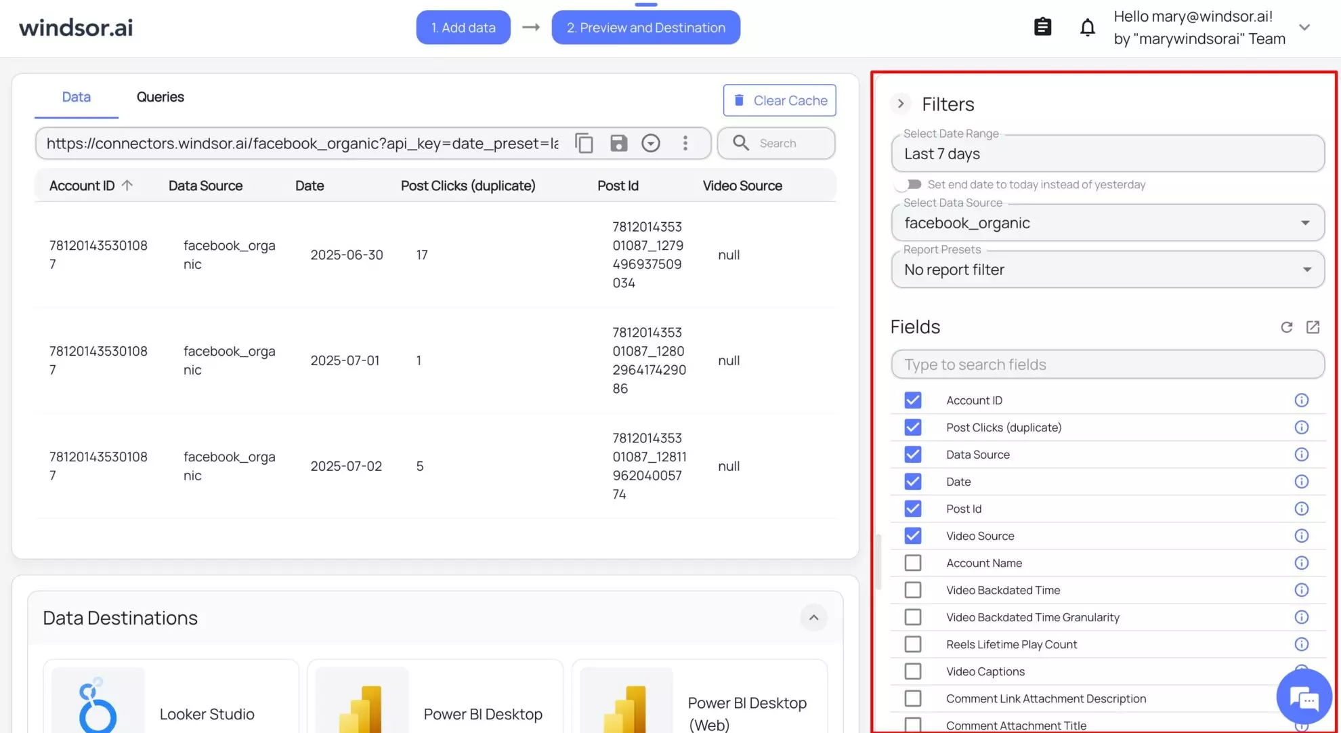Screen dimensions: 1341x733
Task: Go to 2. Preview and Destination step
Action: coord(645,27)
